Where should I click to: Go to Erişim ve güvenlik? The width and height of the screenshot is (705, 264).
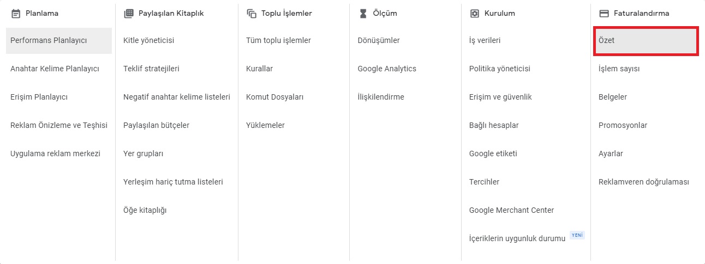500,97
